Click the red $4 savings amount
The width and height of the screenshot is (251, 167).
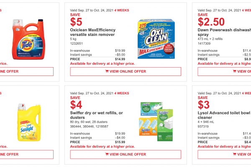(x=76, y=104)
